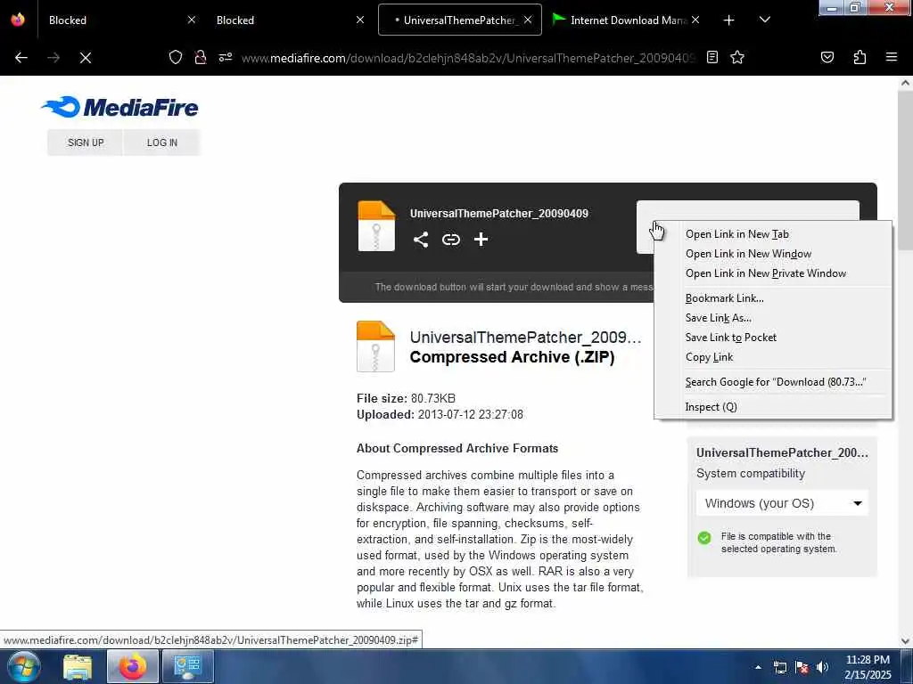Choose Open Link in New Private Window
The height and width of the screenshot is (684, 913).
pyautogui.click(x=773, y=273)
